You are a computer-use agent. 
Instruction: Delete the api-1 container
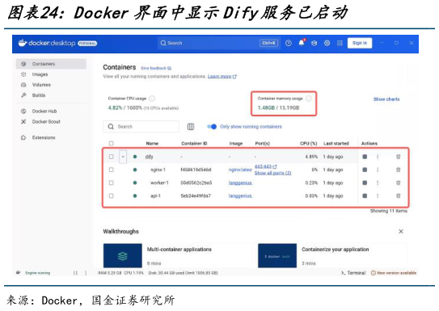click(x=398, y=195)
